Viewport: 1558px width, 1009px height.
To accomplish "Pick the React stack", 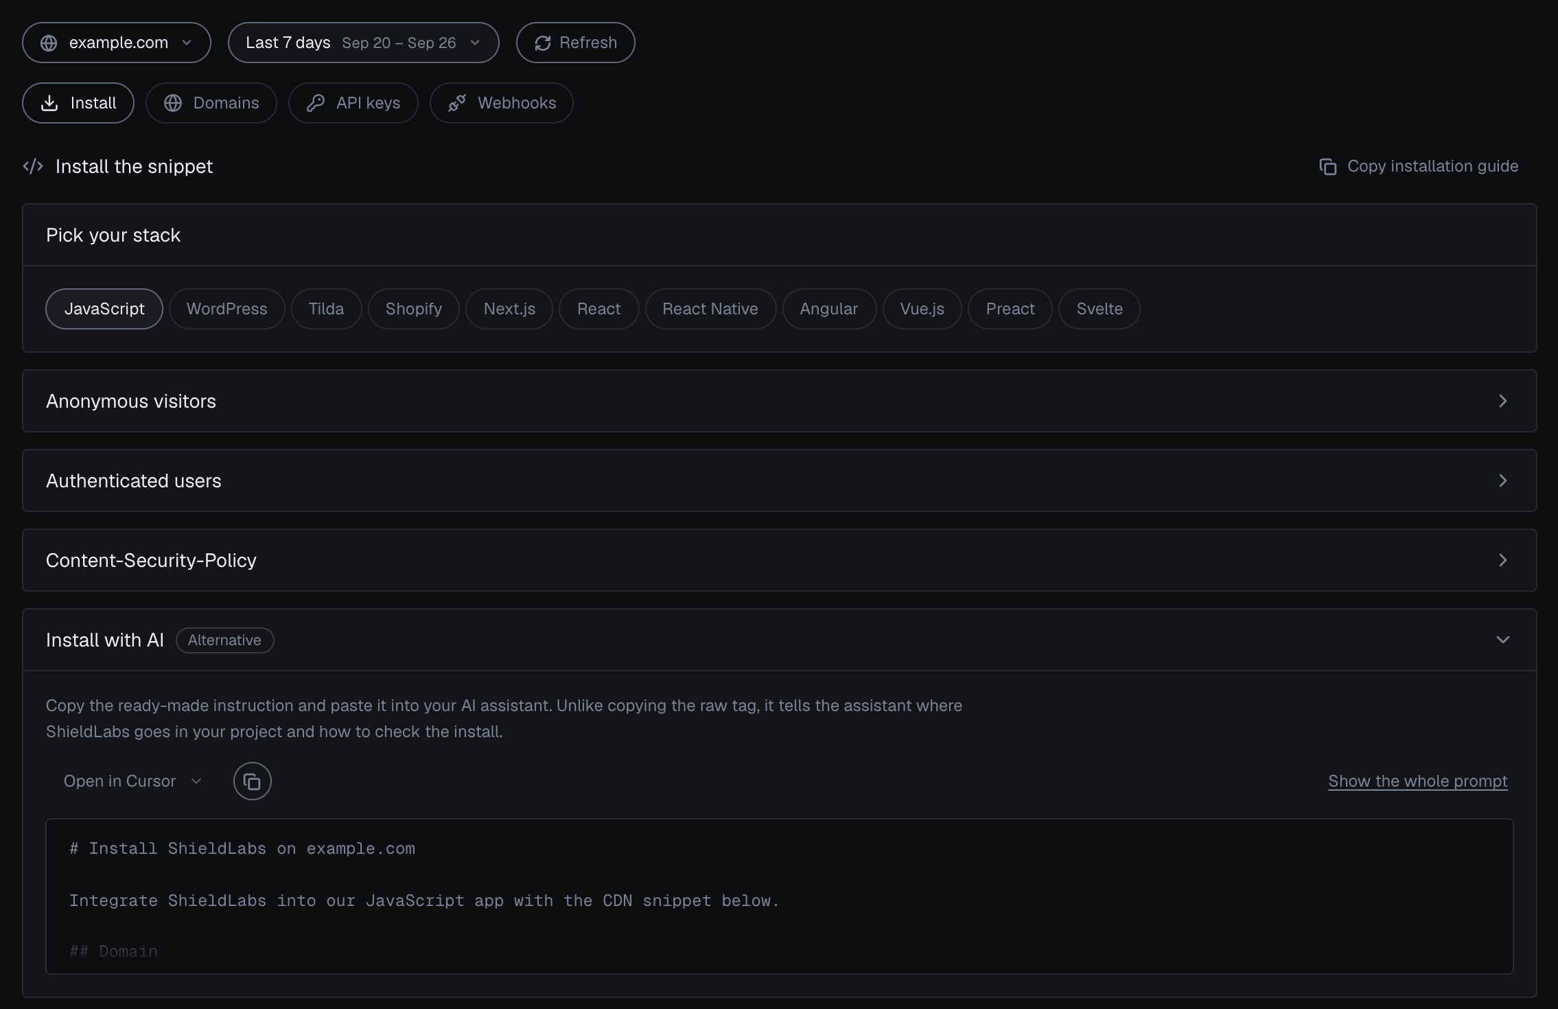I will pyautogui.click(x=599, y=309).
